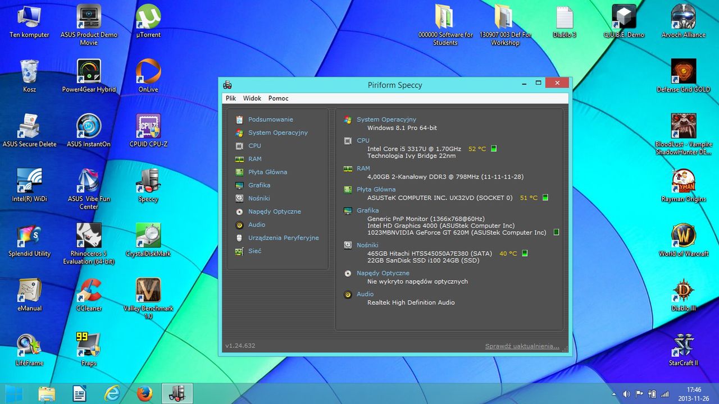This screenshot has width=719, height=404.
Task: Select the StarCraft II desktop icon
Action: point(684,350)
